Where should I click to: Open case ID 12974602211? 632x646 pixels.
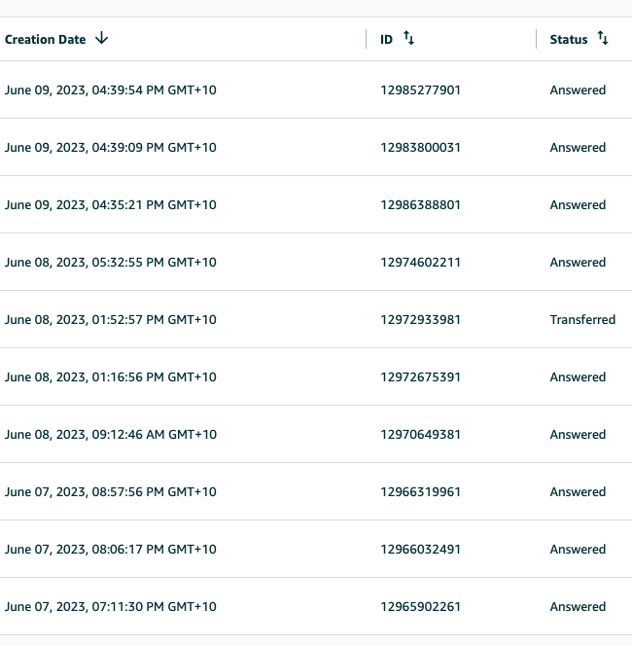click(x=420, y=262)
